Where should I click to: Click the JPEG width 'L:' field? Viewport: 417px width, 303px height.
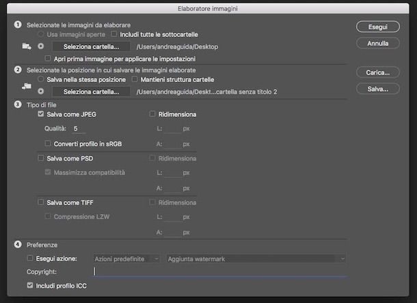pos(172,129)
